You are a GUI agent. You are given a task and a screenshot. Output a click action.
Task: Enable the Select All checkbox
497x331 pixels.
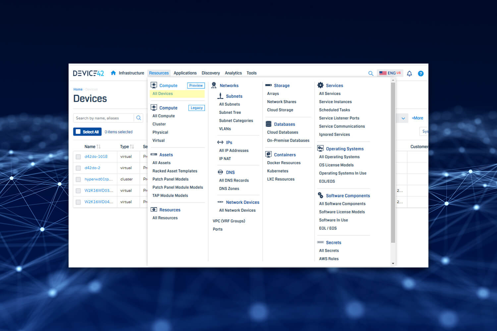click(78, 131)
